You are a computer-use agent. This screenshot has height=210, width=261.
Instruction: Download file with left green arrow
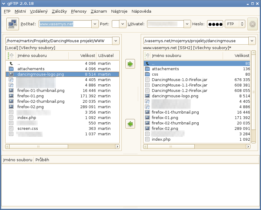pos(130,124)
